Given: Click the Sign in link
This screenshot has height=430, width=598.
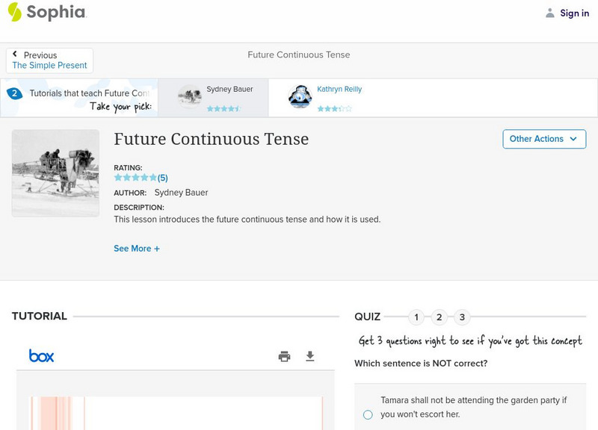Looking at the screenshot, I should pyautogui.click(x=574, y=13).
